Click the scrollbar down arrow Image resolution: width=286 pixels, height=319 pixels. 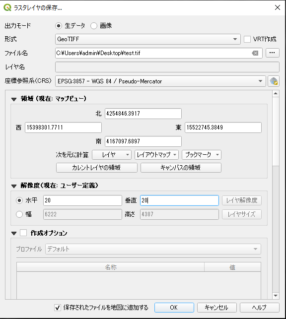coord(276,296)
